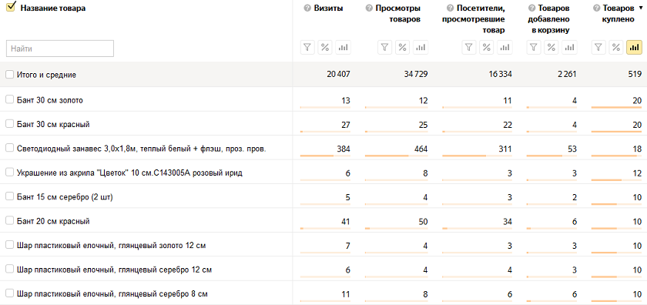Click help icon beside Товаров добавлено в корзину
The image size is (647, 305).
coord(531,8)
